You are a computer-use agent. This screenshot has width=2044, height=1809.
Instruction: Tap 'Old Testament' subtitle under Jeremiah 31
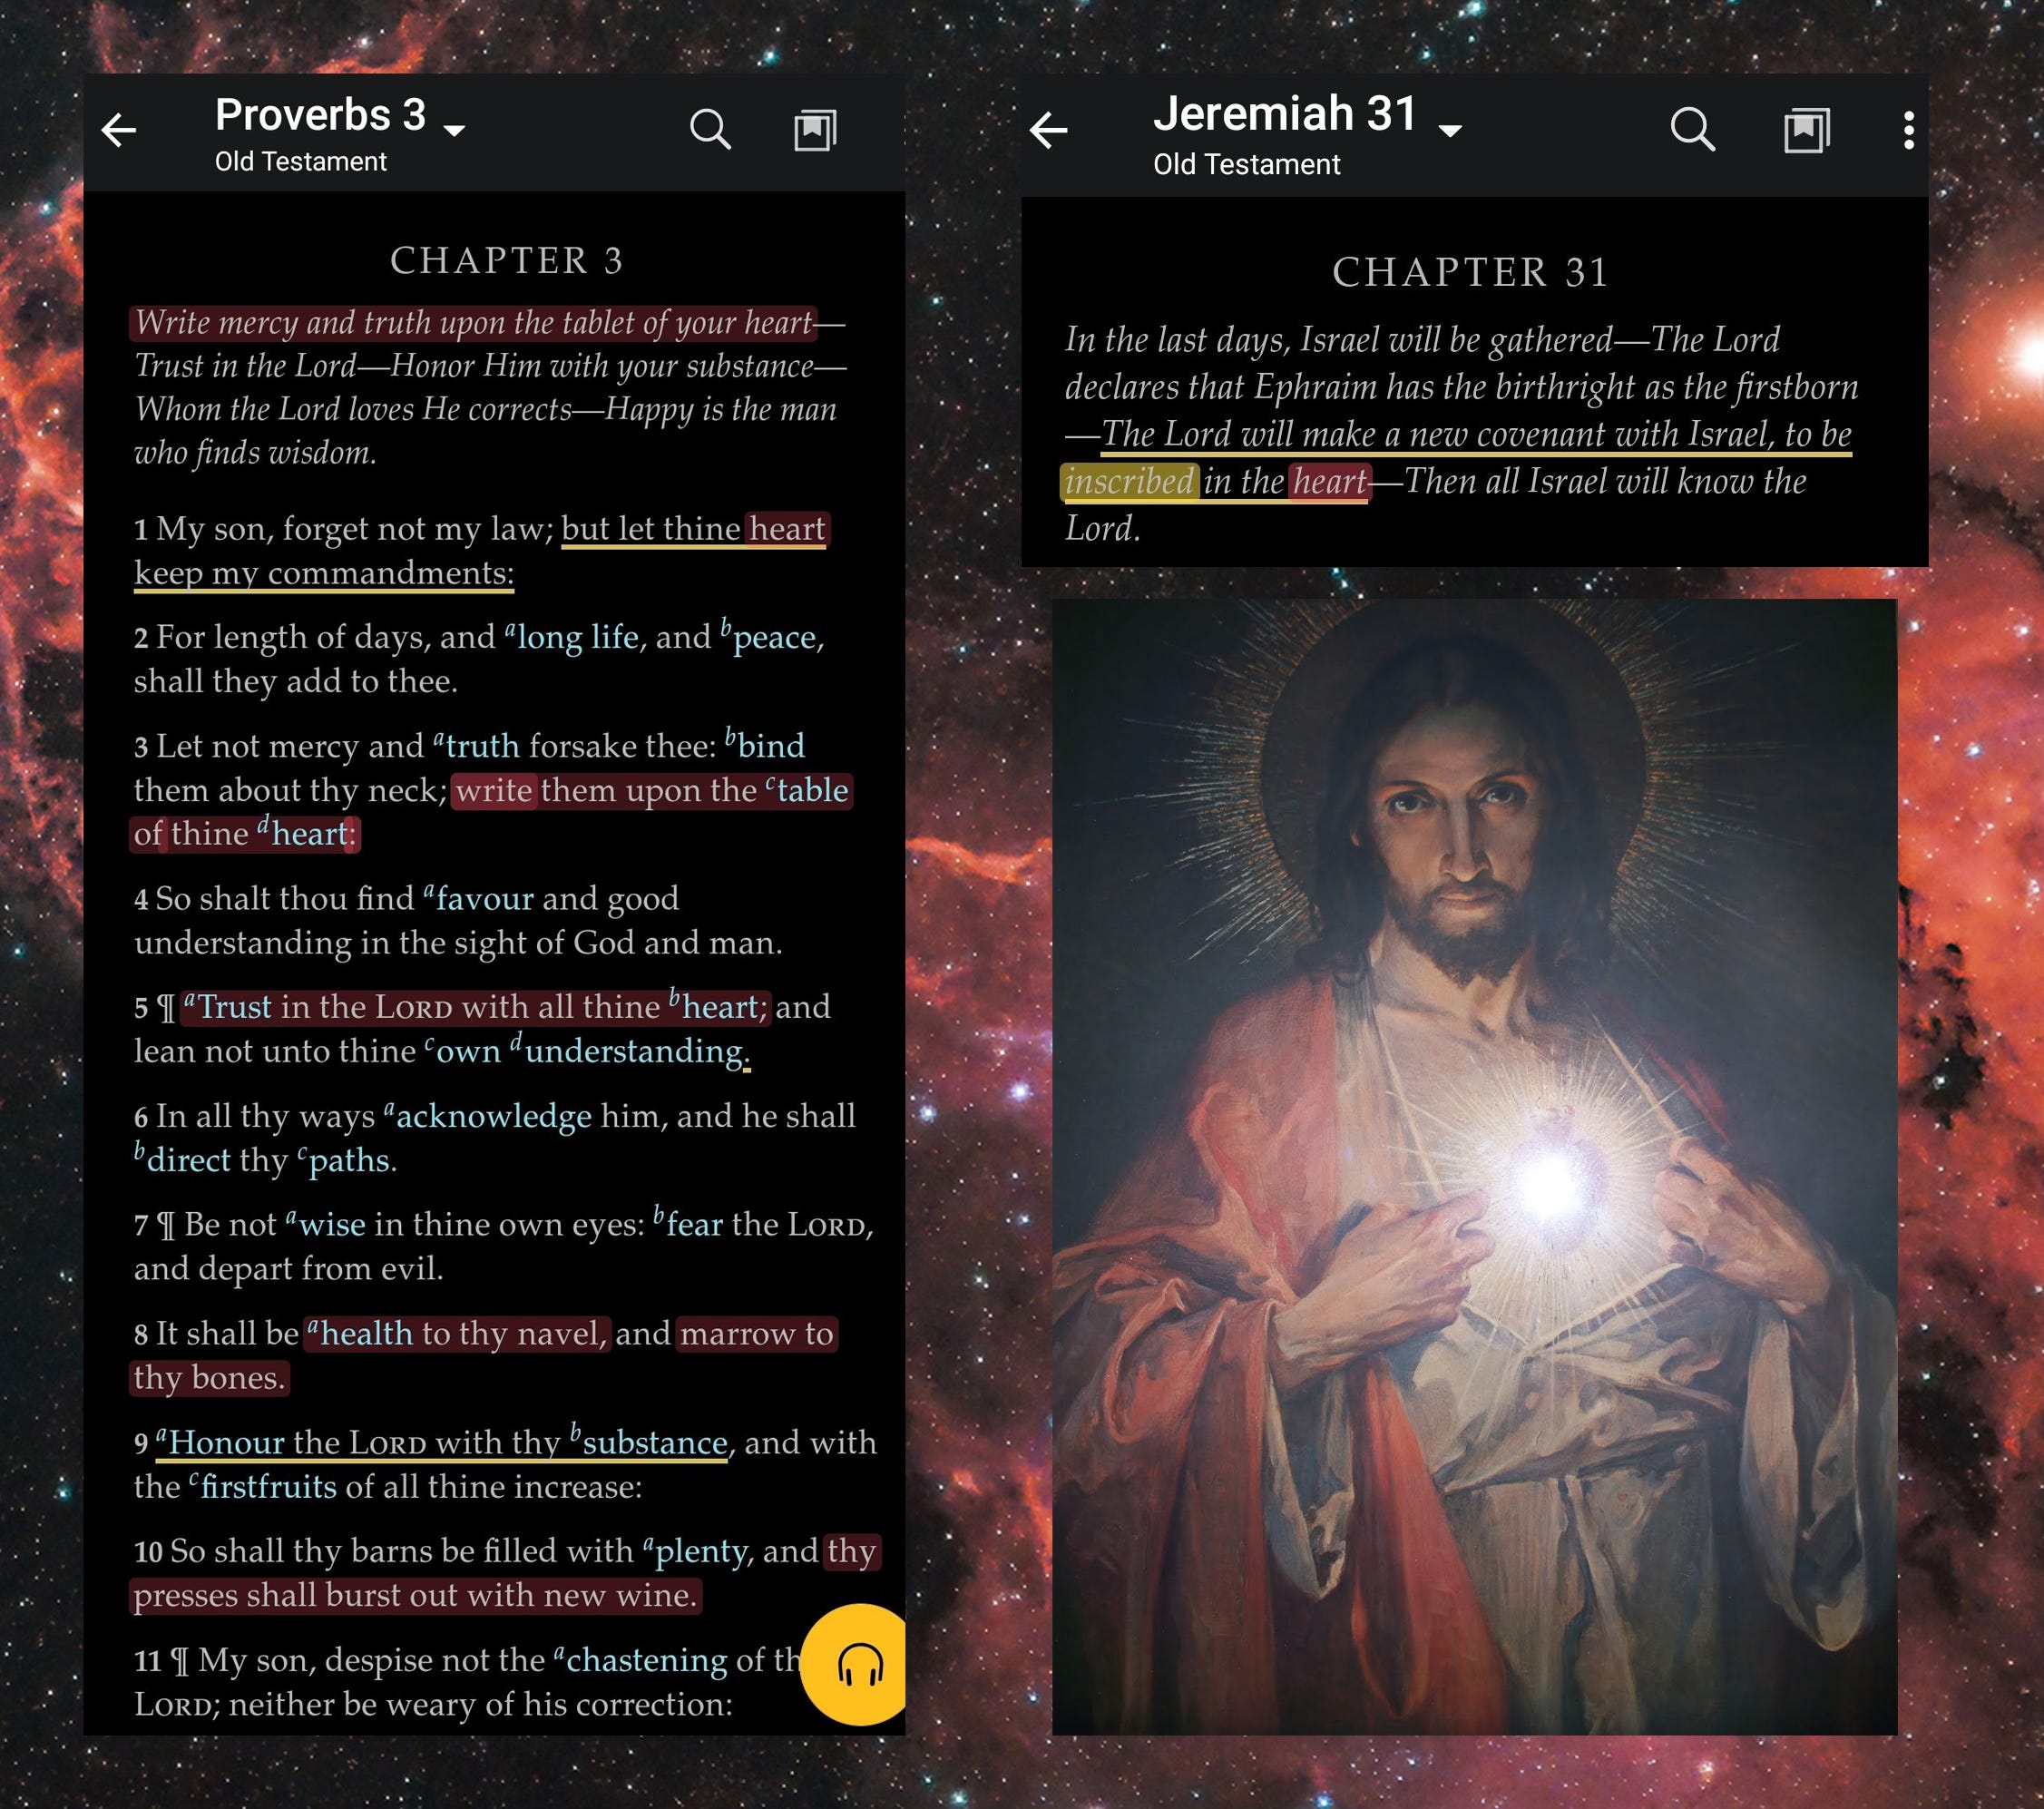tap(1246, 164)
